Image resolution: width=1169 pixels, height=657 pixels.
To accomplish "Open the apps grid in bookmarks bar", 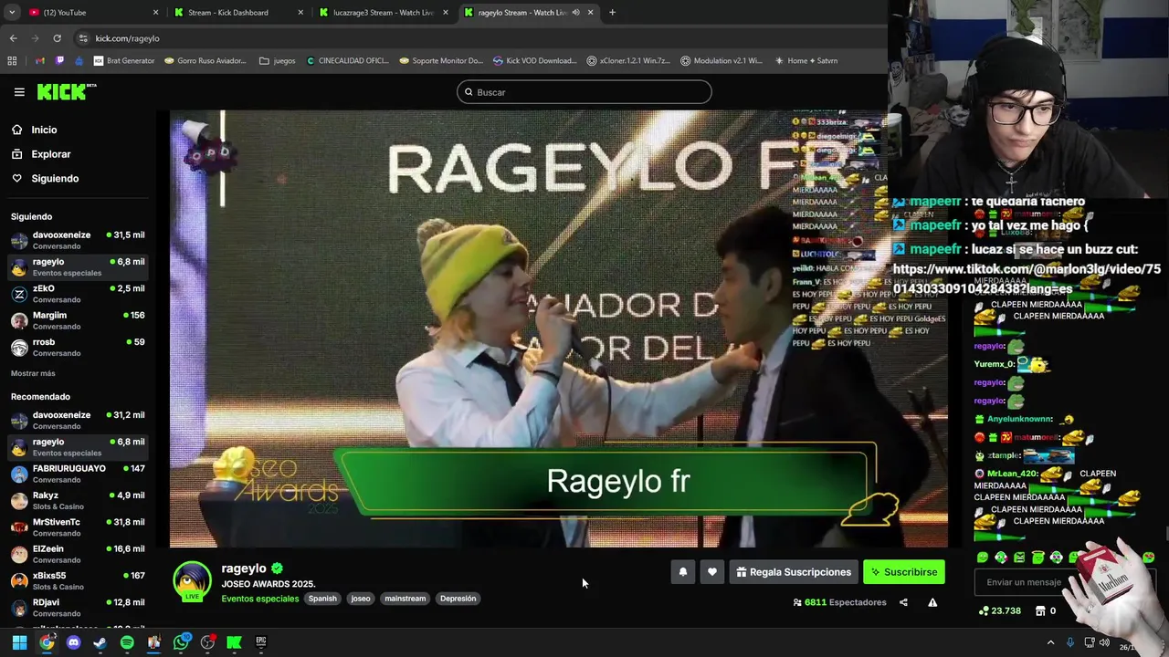I will [x=12, y=61].
